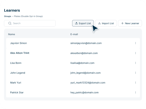Select the name John Legend
This screenshot has width=146, height=109.
18,73
